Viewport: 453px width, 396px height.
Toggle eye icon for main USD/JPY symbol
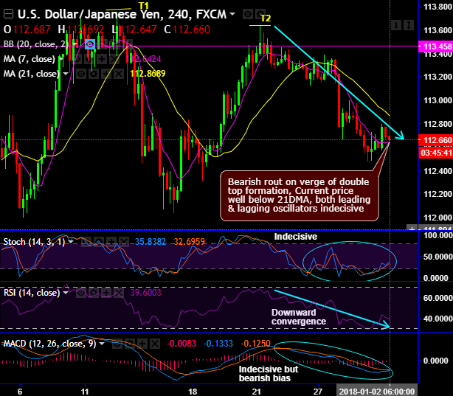tap(248, 14)
